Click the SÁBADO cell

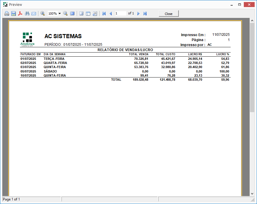point(50,71)
